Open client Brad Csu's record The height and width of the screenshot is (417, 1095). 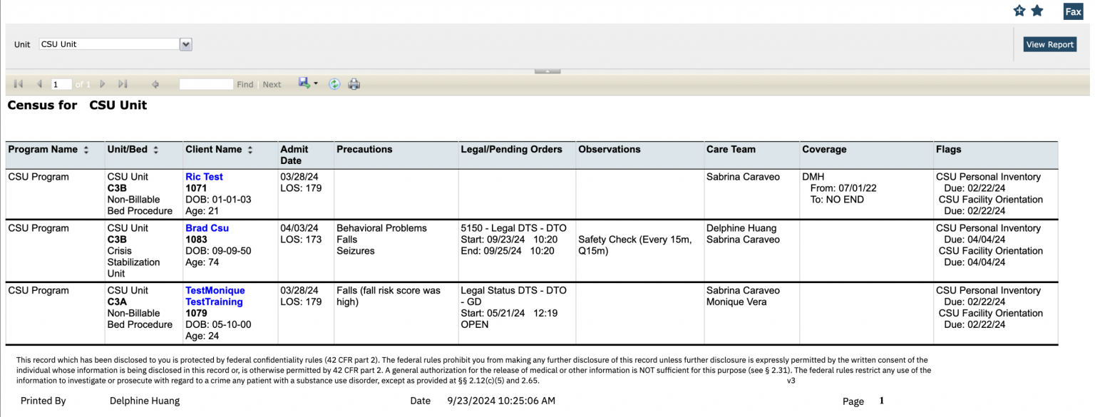207,228
